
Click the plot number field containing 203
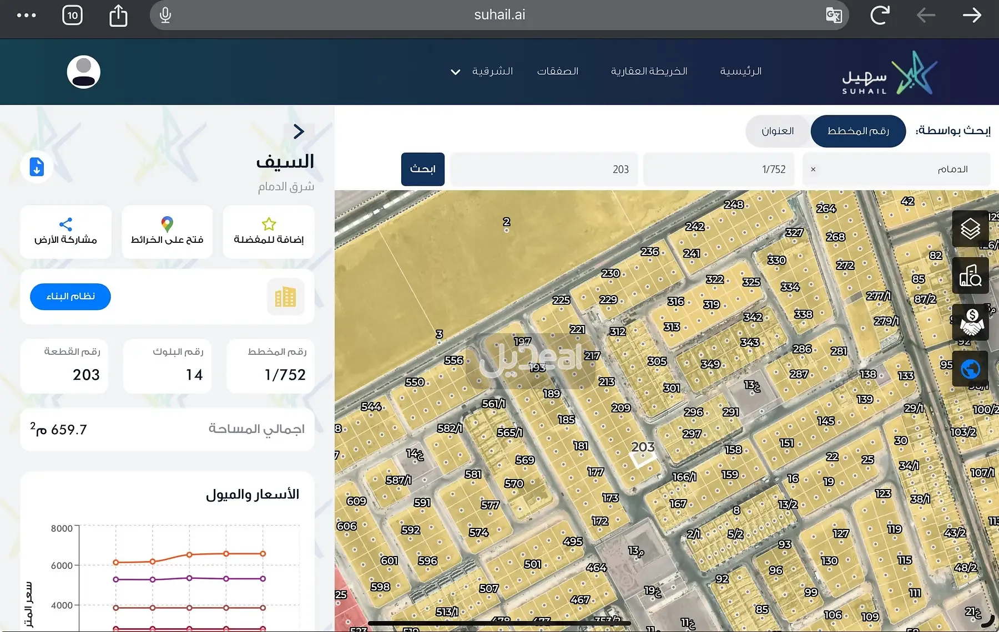pyautogui.click(x=543, y=169)
